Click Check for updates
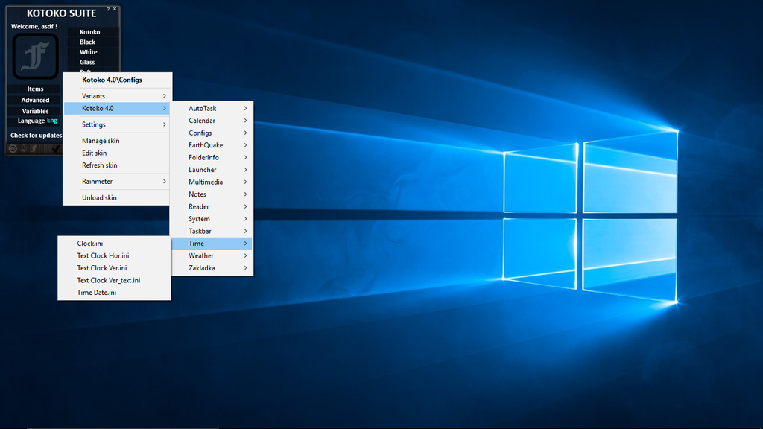The image size is (763, 429). click(36, 136)
